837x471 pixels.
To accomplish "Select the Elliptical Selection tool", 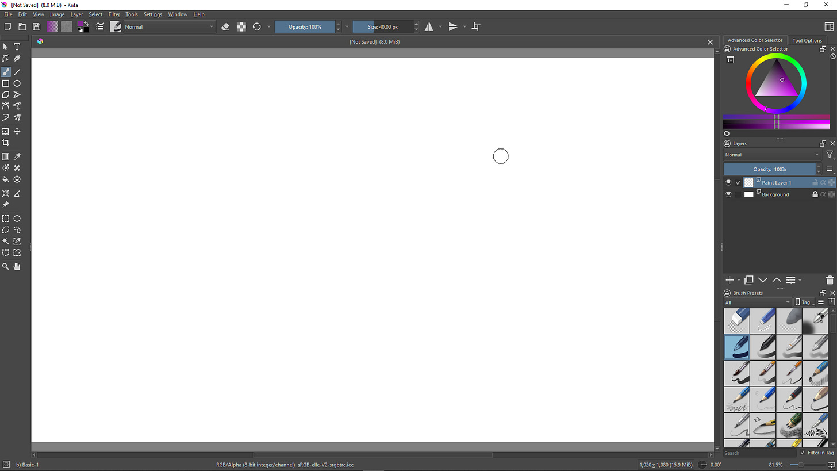I will (17, 219).
